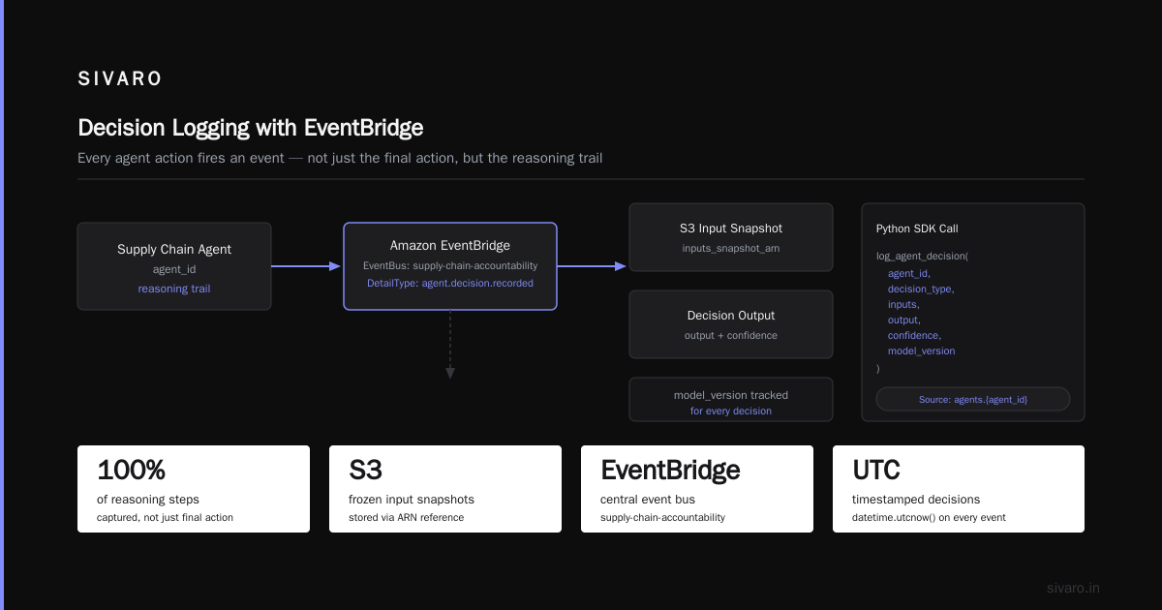Click 'of reasoning steps' text
Screen dimensions: 1162x610
coord(148,500)
